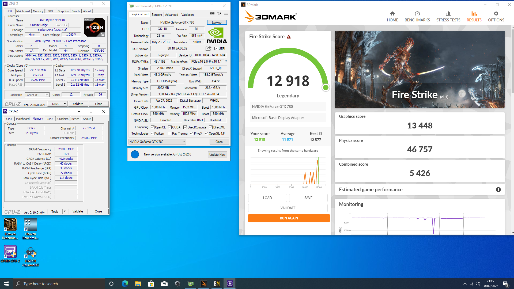
Task: Click the Update Now button
Action: pyautogui.click(x=217, y=155)
